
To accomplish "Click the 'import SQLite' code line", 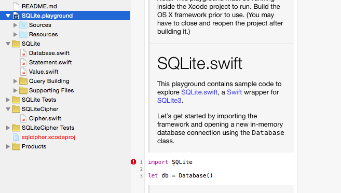I will tap(170, 162).
